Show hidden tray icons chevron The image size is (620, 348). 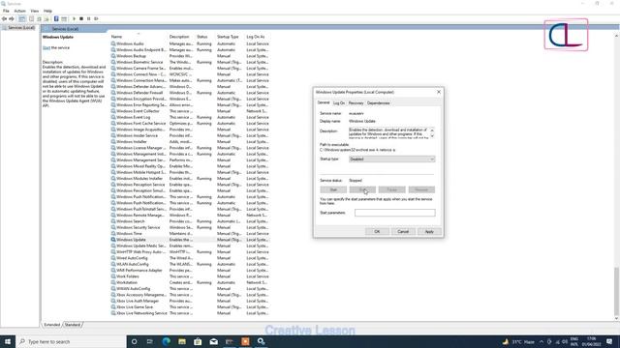click(542, 341)
